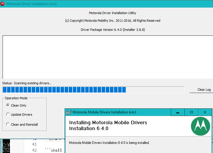Click the Scanning existing drivers status text
The height and width of the screenshot is (153, 213).
[x=32, y=83]
